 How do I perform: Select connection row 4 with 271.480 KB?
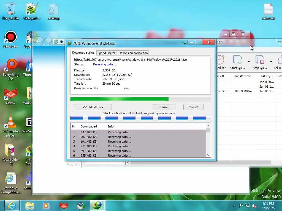(138, 146)
